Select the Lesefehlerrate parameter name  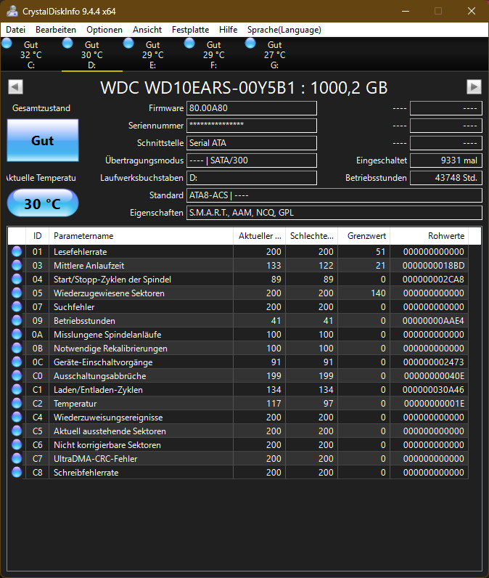coord(81,252)
